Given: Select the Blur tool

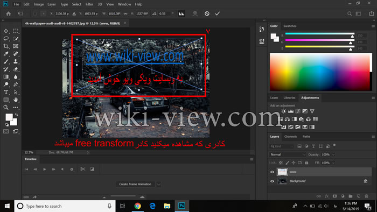Looking at the screenshot, I should 16,77.
